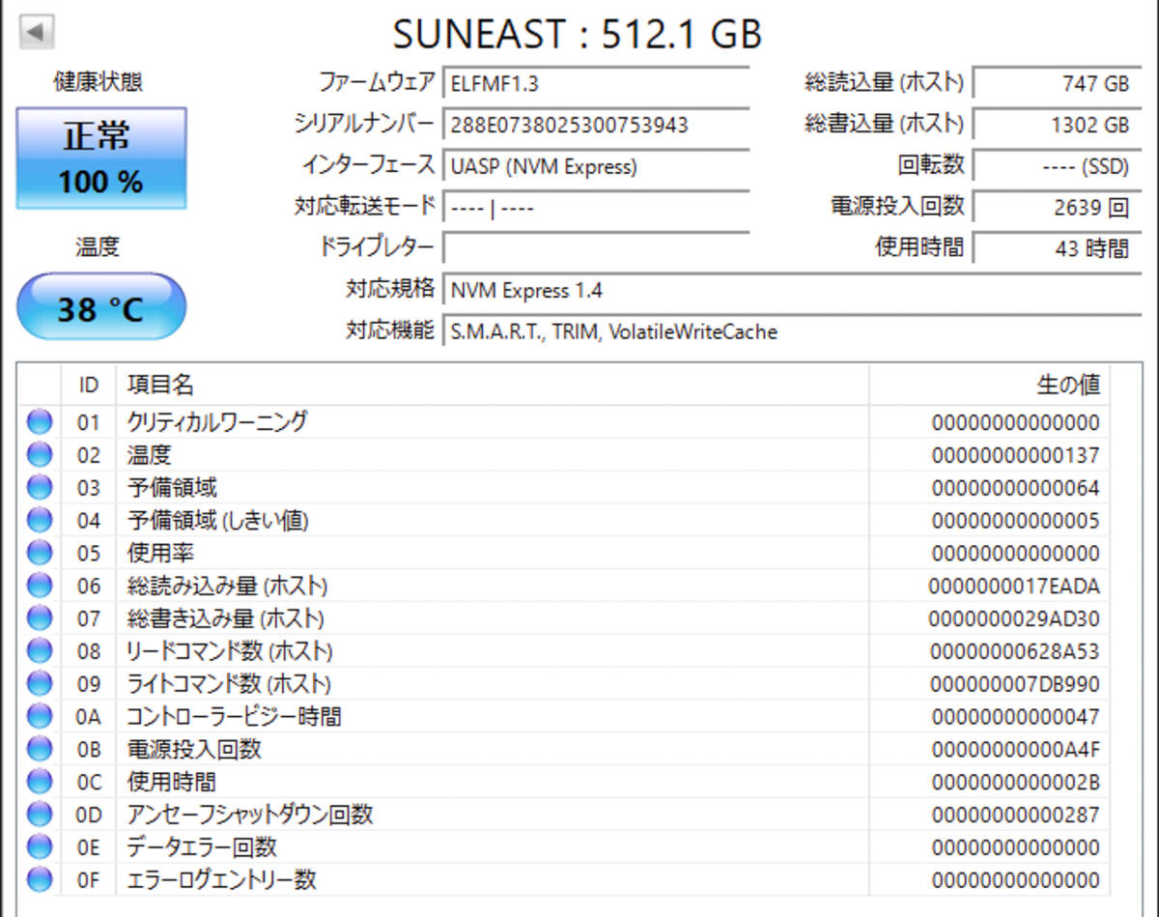
Task: Click raw value 000000007DB990
Action: click(1015, 684)
